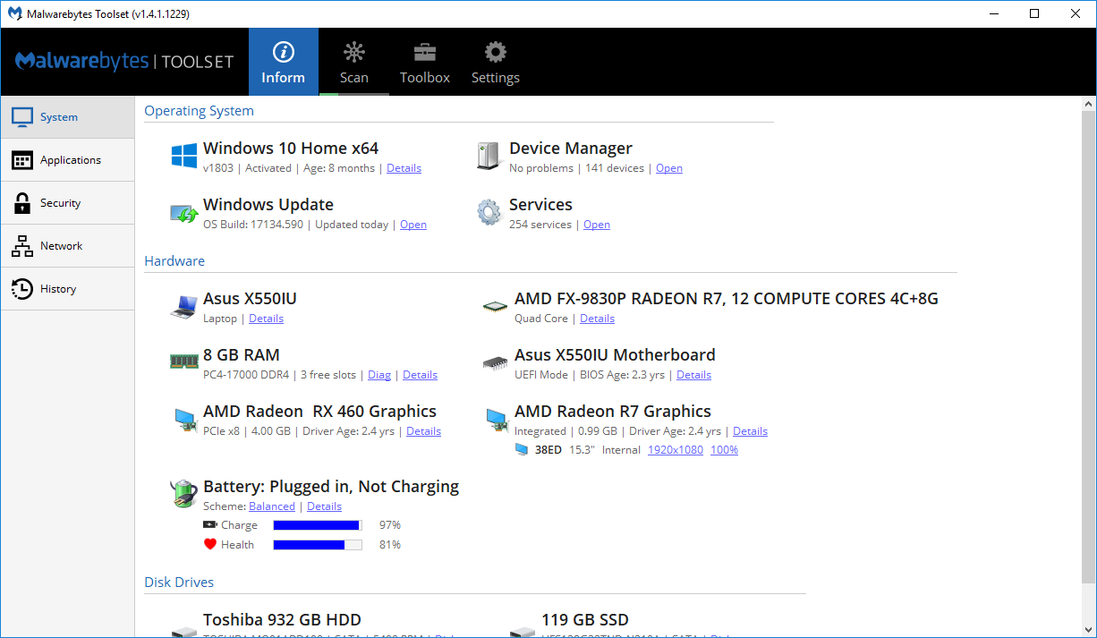
Task: Click the 81% health value
Action: tap(390, 545)
